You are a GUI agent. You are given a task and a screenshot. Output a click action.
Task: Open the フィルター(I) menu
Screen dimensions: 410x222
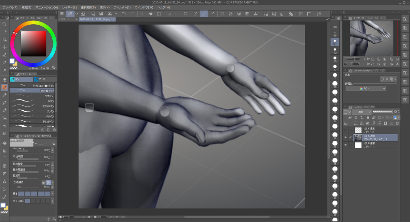(x=122, y=7)
